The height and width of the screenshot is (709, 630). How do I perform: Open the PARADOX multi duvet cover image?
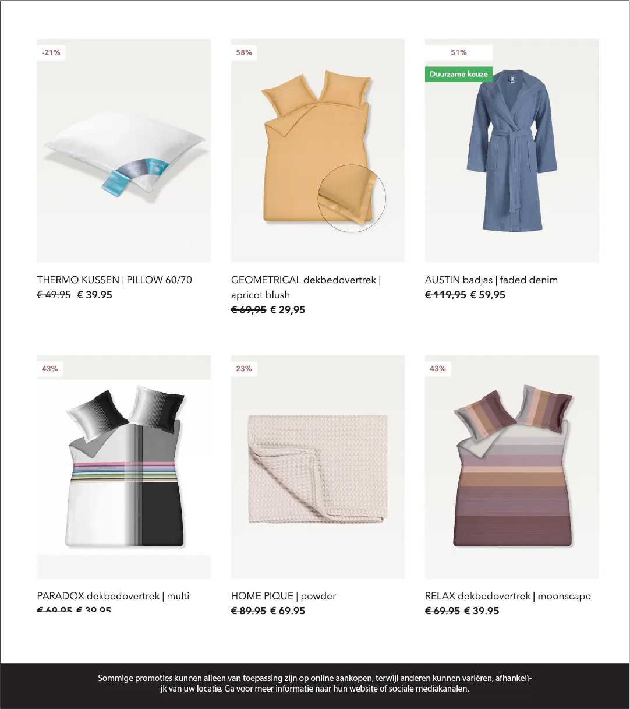coord(124,467)
